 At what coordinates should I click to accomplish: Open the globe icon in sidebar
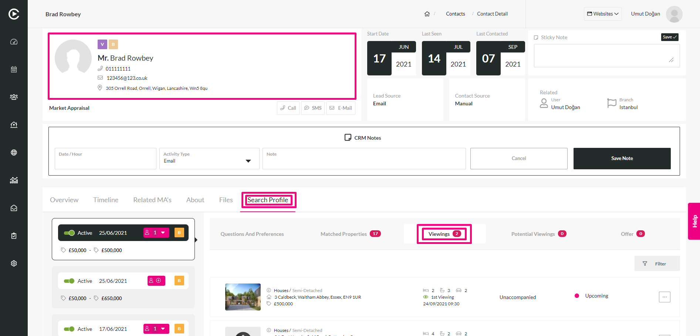point(14,152)
